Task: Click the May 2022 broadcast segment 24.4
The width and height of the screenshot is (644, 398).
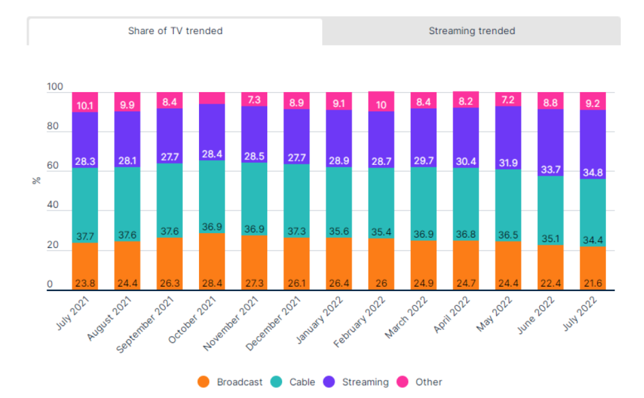Action: click(508, 266)
